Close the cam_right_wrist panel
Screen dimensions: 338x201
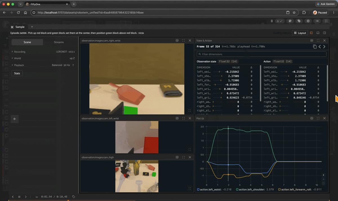click(190, 41)
